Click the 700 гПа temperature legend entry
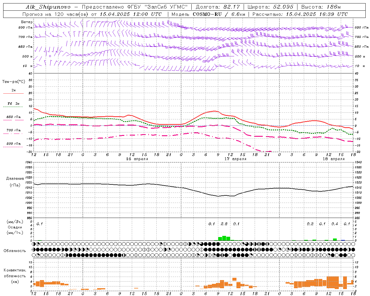 tap(14, 130)
